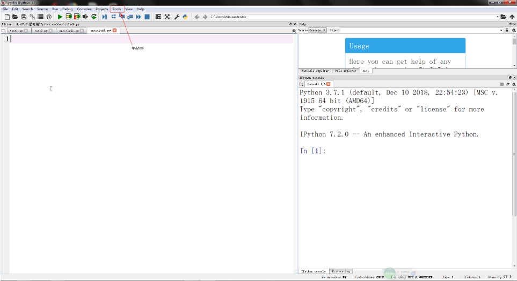
Task: Go forward with right arrow icon
Action: pyautogui.click(x=205, y=17)
